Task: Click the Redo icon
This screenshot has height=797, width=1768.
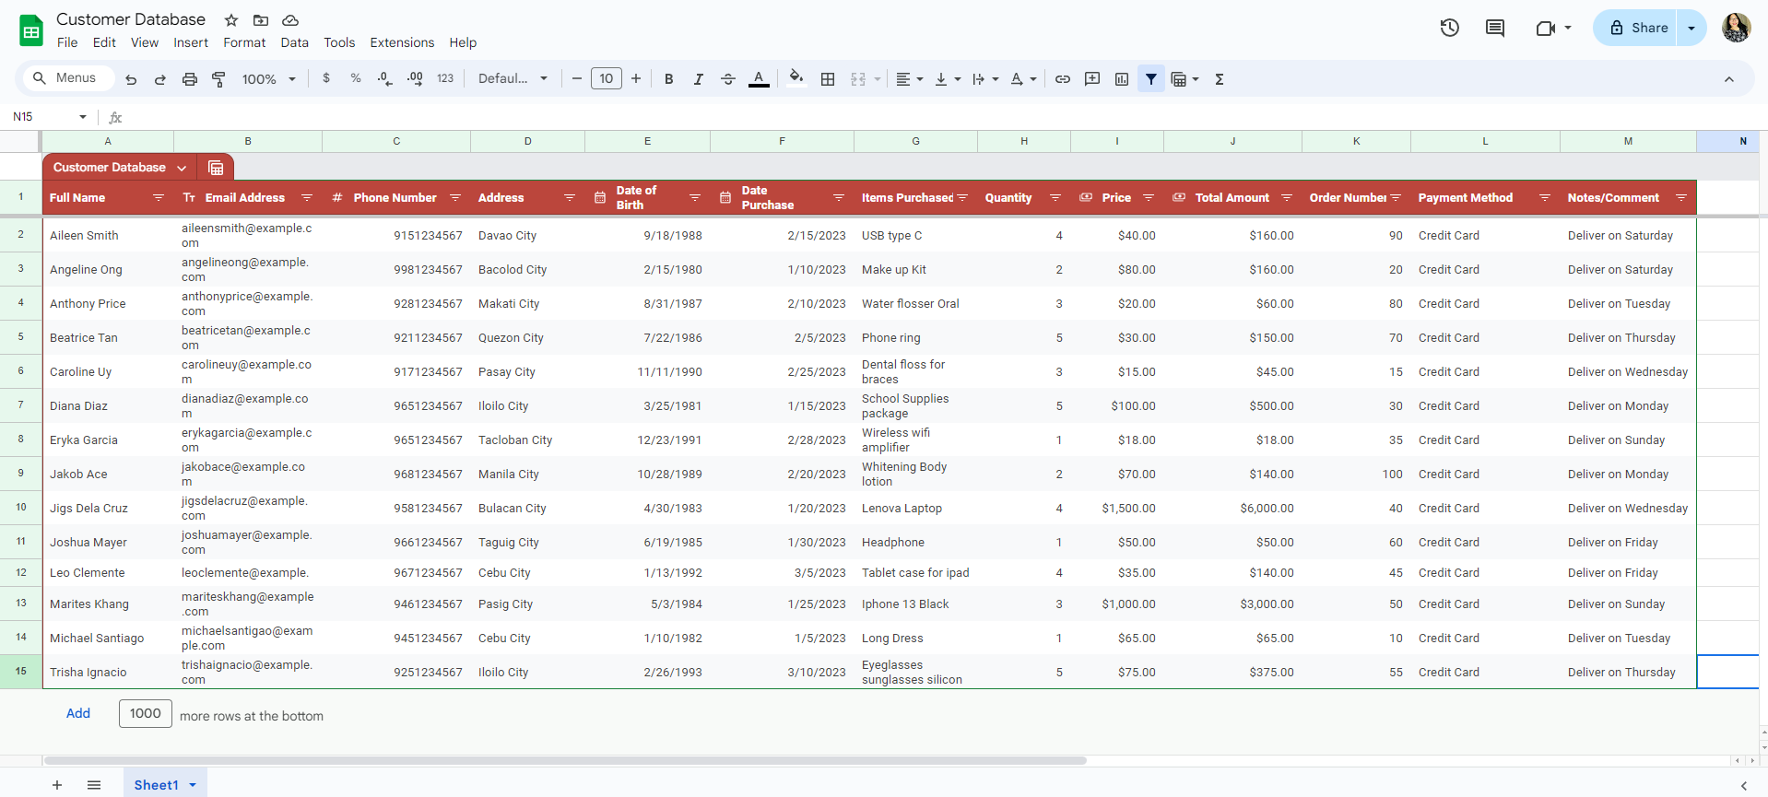Action: pos(160,79)
